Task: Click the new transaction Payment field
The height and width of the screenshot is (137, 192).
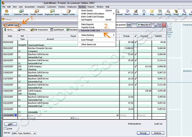Action: [x=144, y=115]
